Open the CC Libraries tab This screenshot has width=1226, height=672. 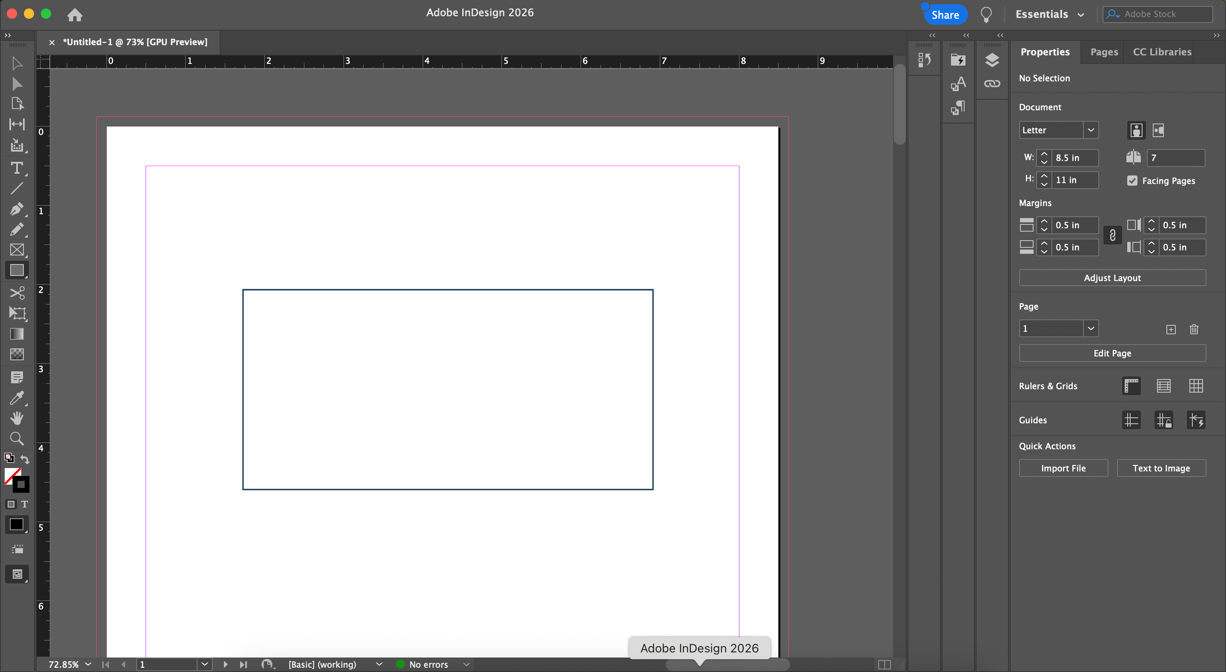(1162, 52)
